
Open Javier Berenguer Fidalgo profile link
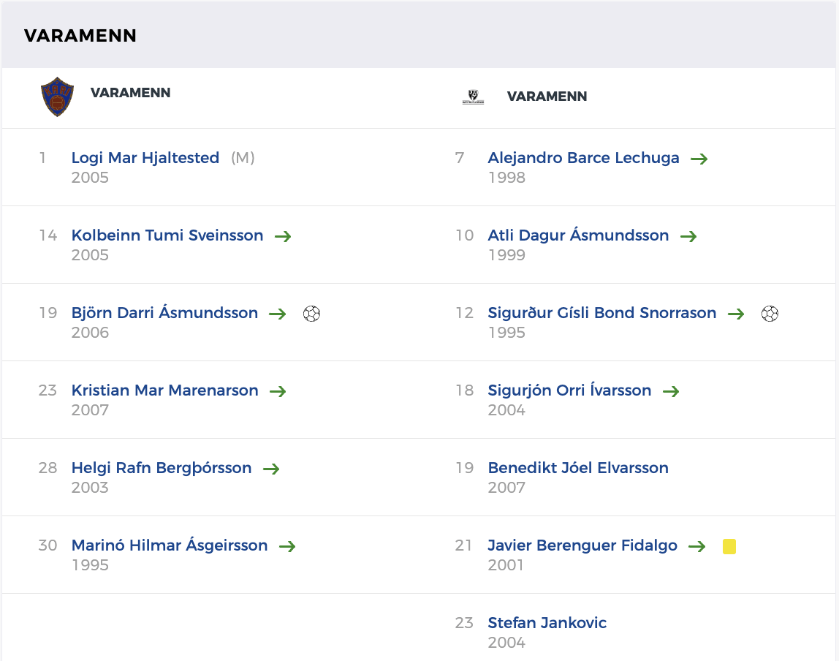582,545
